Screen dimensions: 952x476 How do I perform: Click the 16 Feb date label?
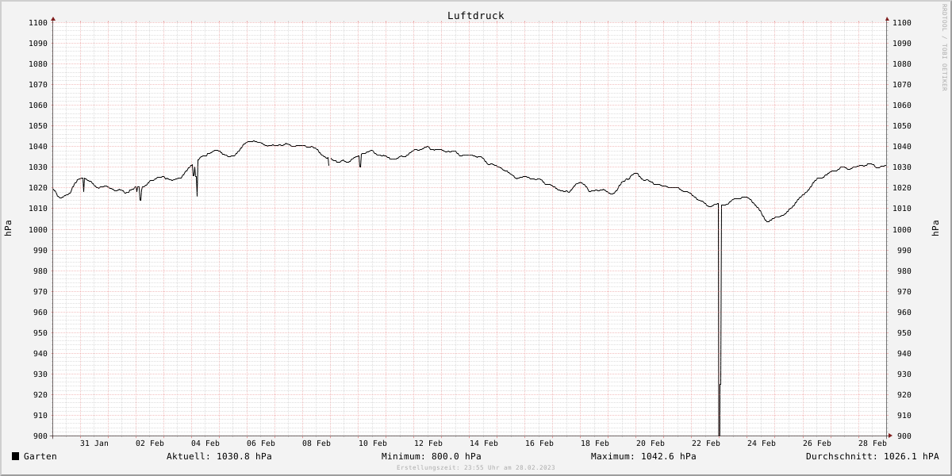tap(539, 443)
